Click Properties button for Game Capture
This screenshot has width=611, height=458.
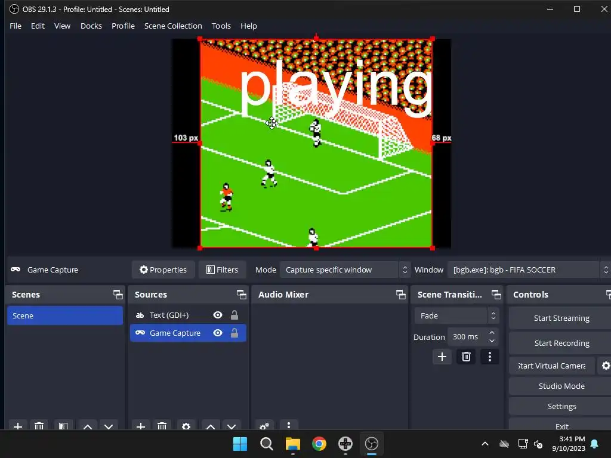163,270
